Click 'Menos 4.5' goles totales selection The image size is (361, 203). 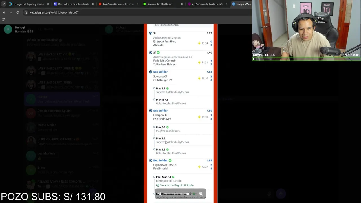pos(162,100)
